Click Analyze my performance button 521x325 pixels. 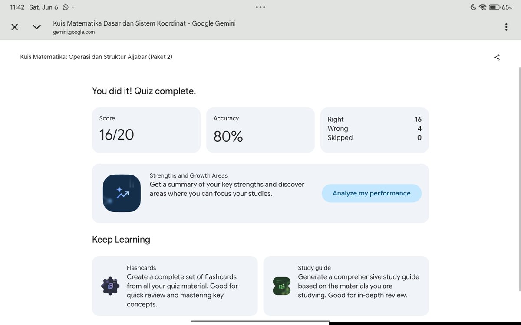pyautogui.click(x=372, y=193)
